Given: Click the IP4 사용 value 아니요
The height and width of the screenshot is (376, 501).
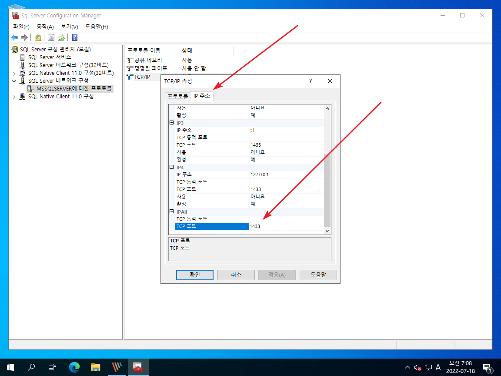Looking at the screenshot, I should click(286, 197).
